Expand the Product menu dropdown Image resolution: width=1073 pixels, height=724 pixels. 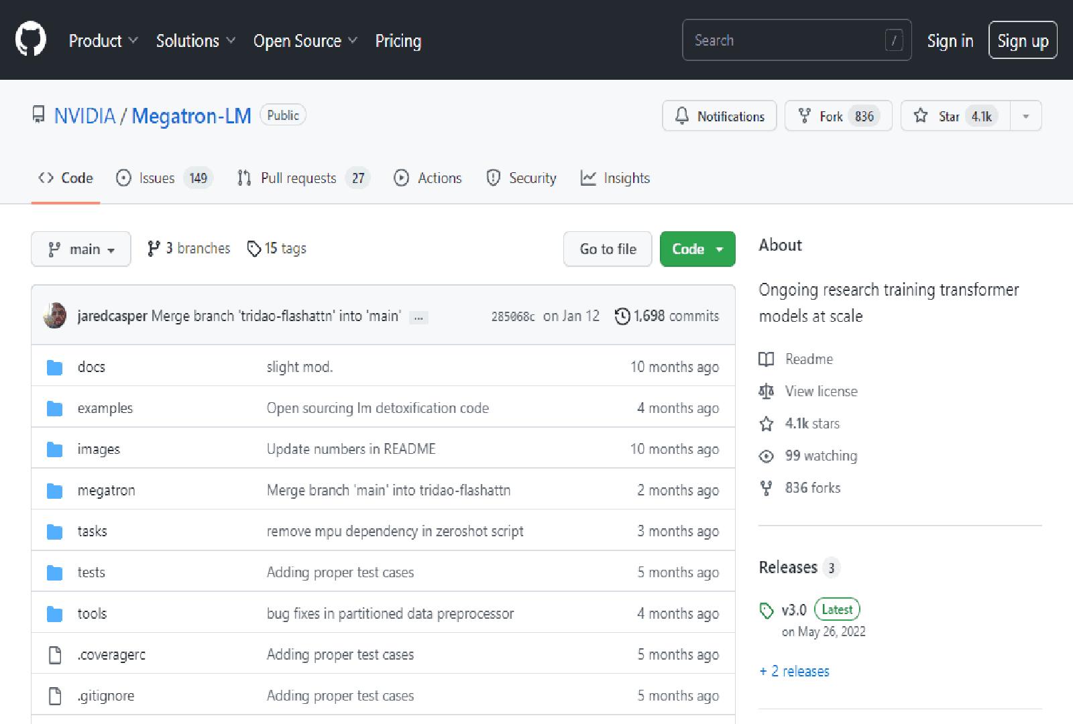pyautogui.click(x=103, y=41)
